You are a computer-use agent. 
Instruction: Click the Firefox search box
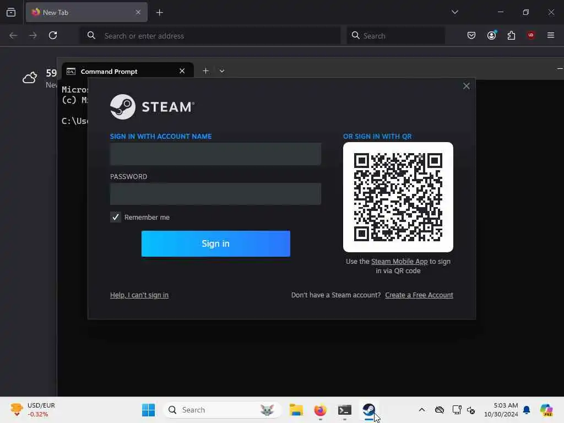click(395, 36)
